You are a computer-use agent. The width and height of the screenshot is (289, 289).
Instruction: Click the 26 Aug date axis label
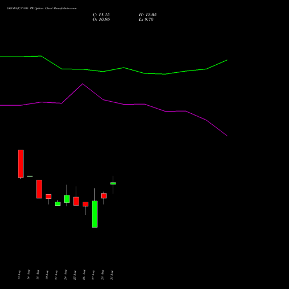84,275
